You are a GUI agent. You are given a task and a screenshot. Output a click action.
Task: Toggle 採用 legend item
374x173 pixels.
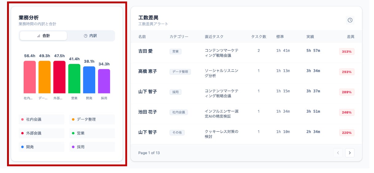pos(92,147)
